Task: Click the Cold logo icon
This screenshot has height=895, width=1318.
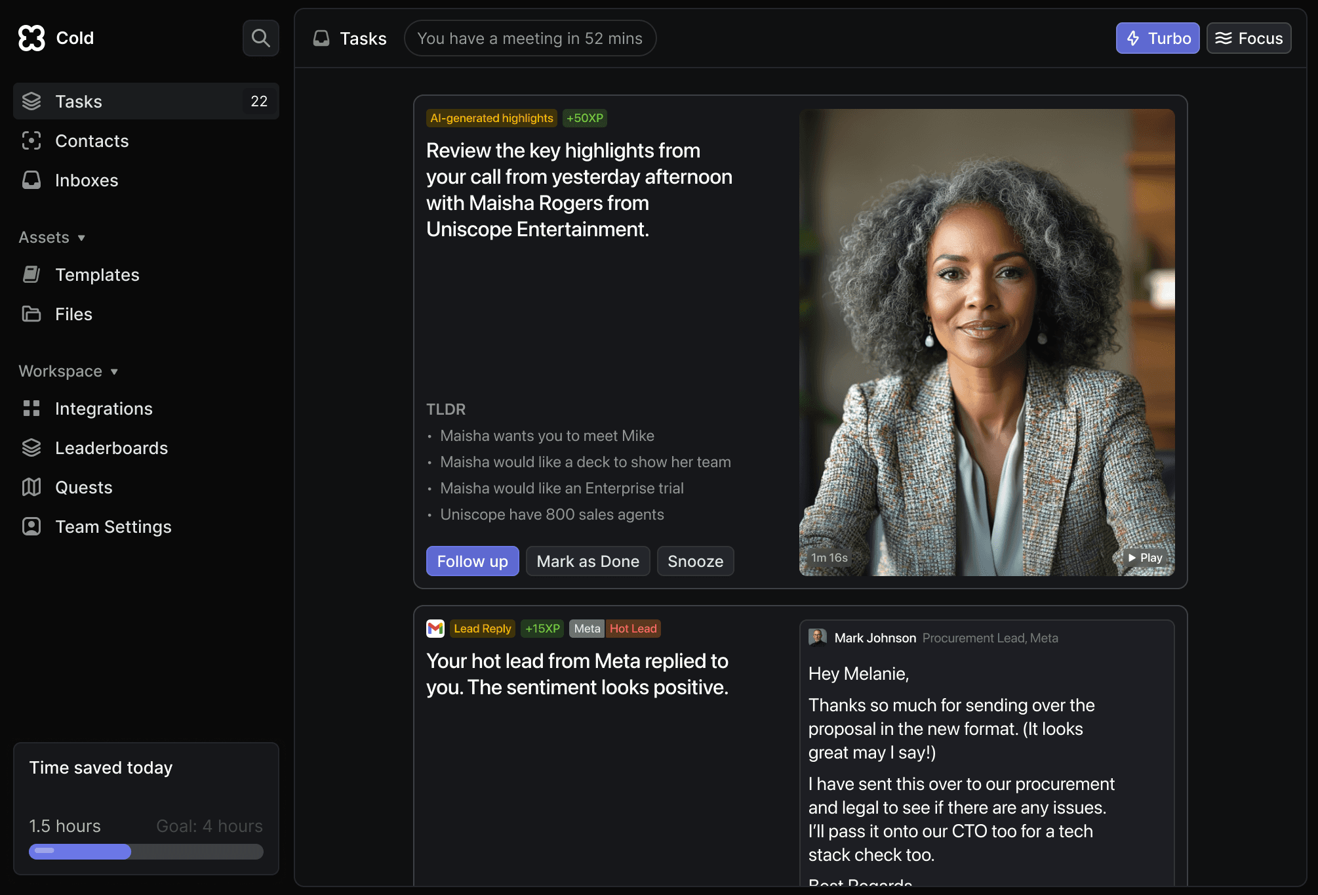Action: (x=31, y=38)
